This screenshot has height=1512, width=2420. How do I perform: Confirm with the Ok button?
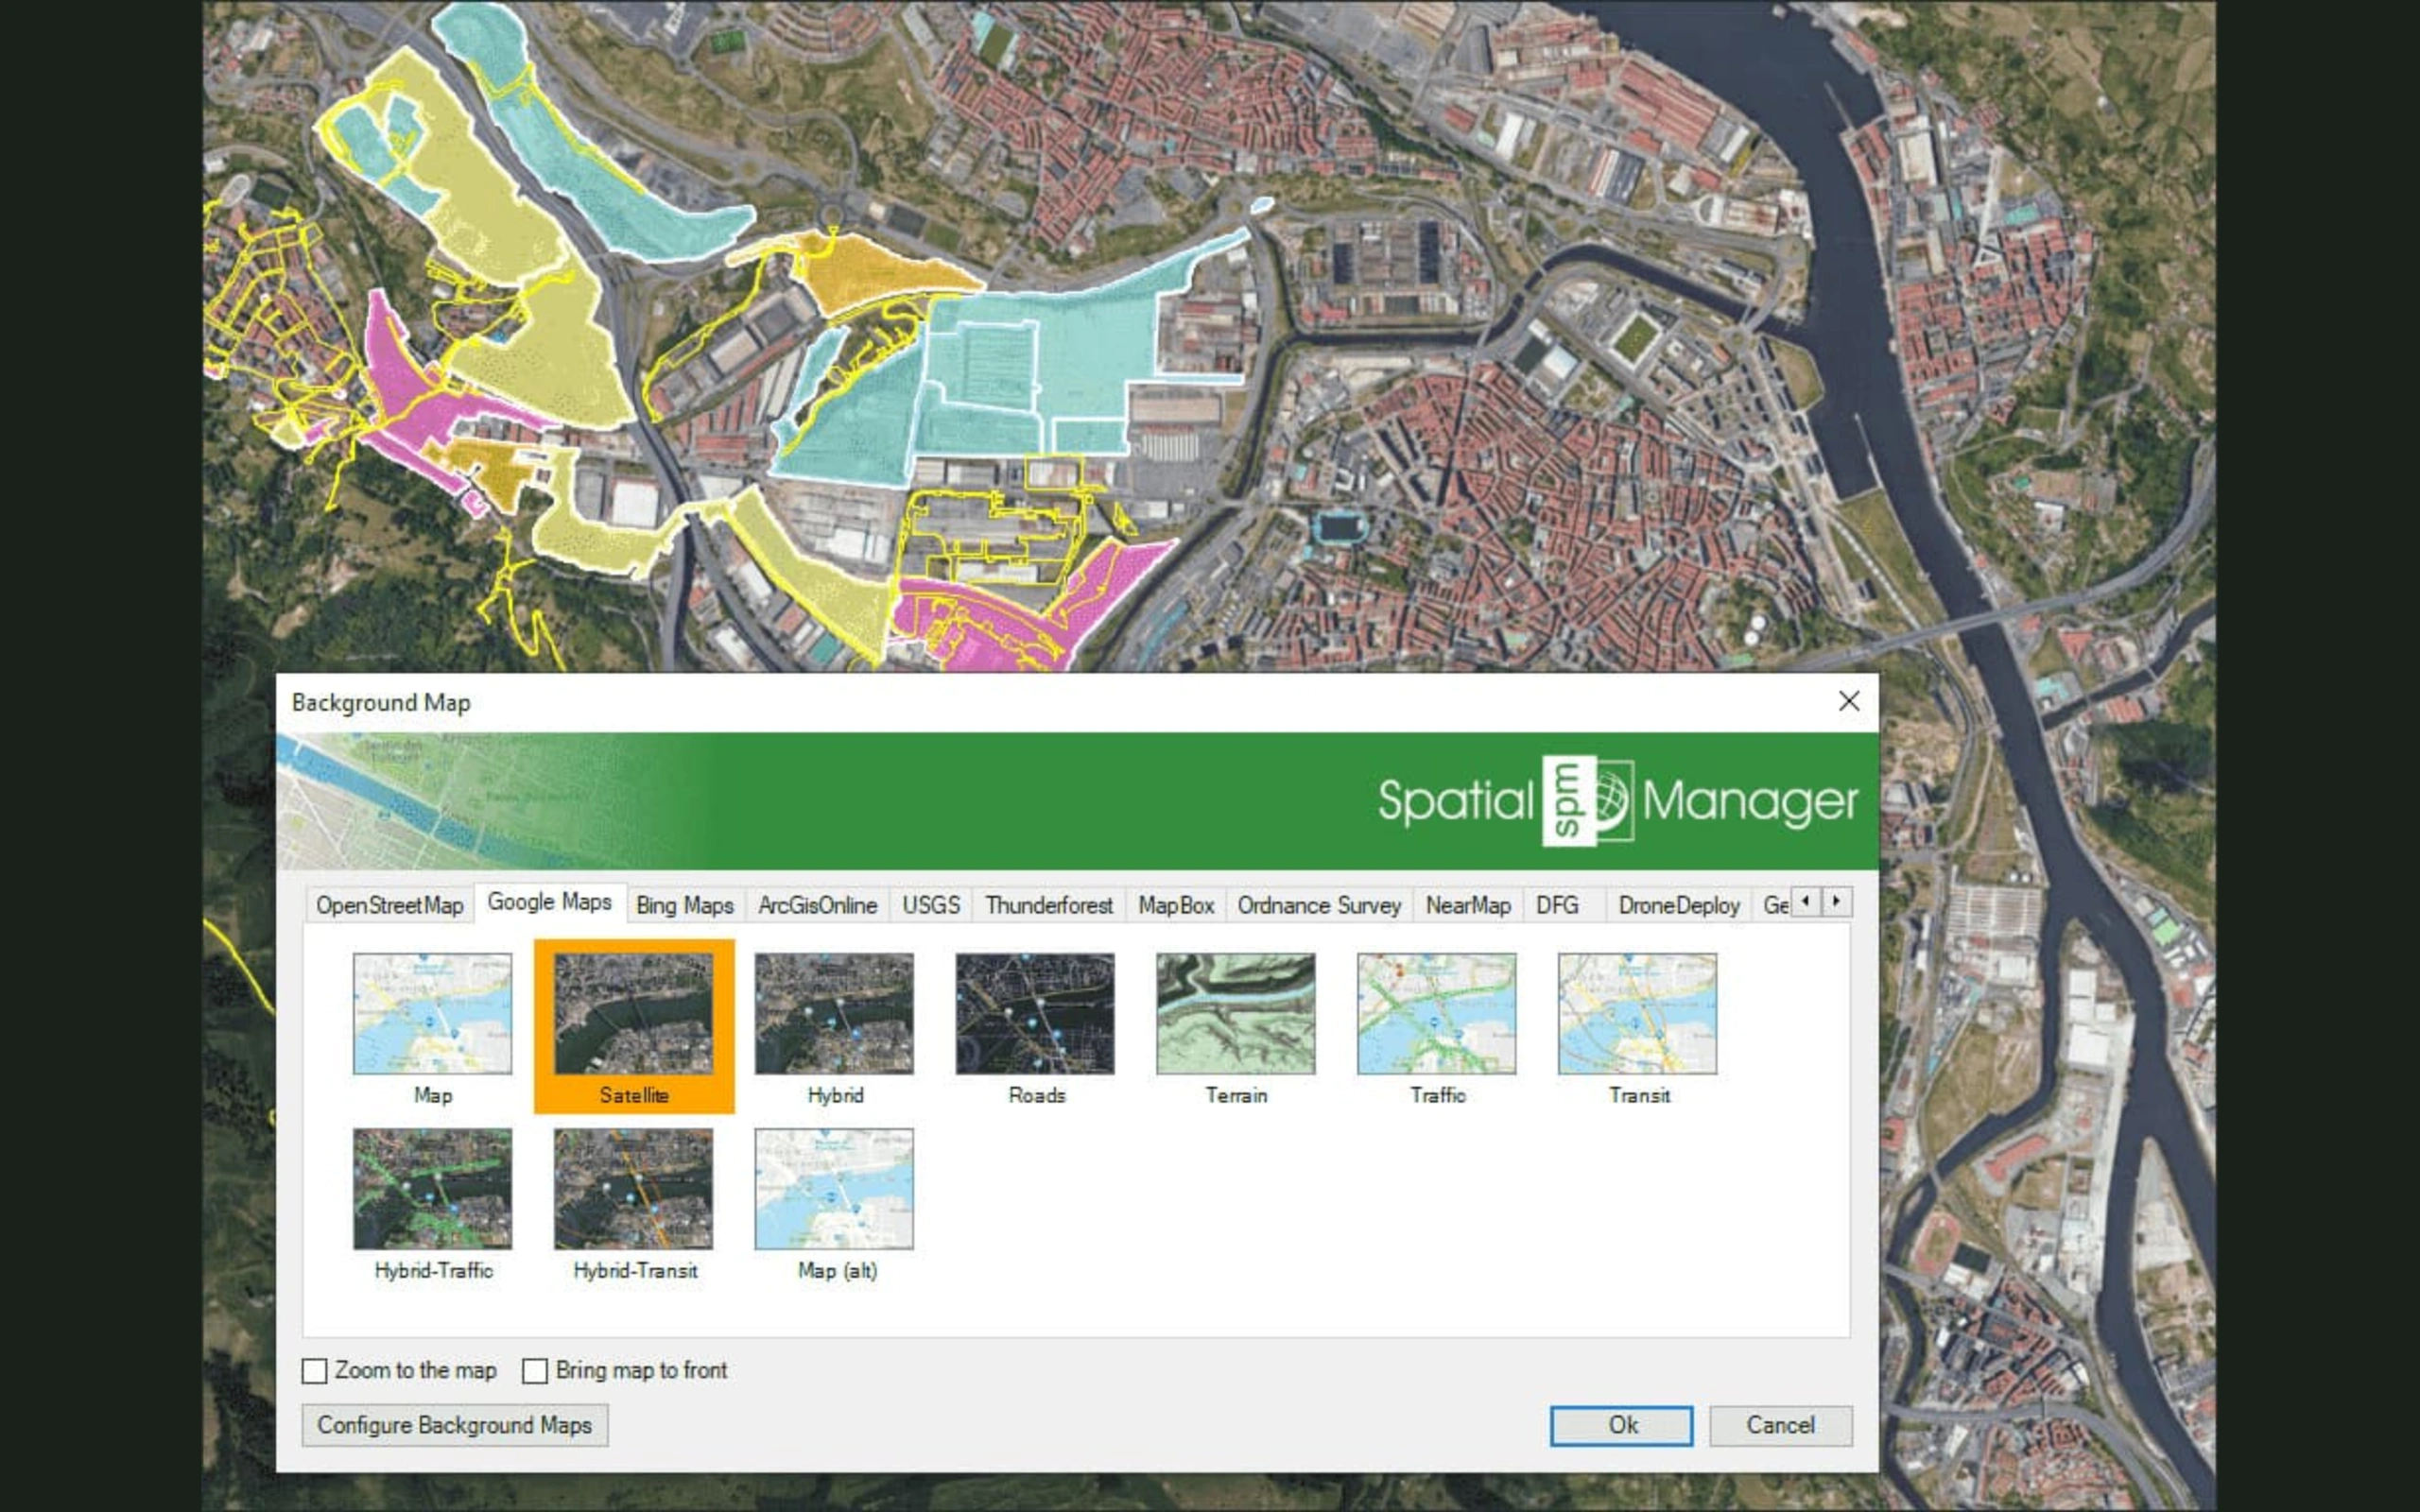point(1621,1425)
